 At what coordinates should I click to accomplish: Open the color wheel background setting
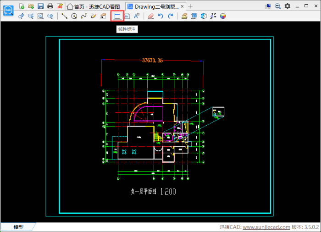pos(223,16)
